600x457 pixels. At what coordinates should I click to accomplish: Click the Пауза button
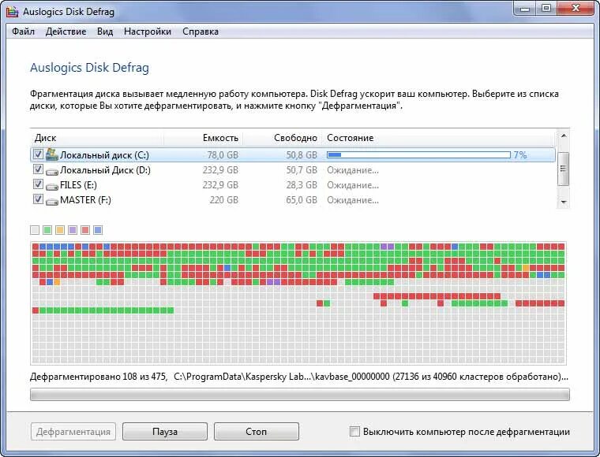tap(165, 432)
